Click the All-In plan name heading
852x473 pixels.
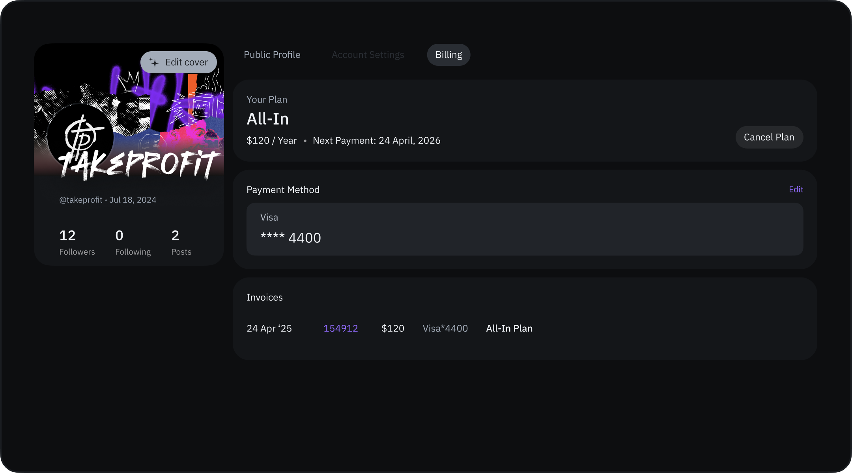(x=267, y=119)
